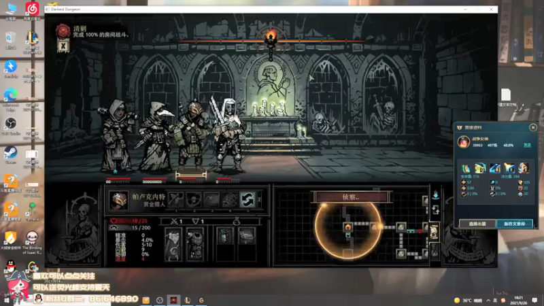544x306 pixels.
Task: Click the weather temperature in taskbar
Action: (x=468, y=301)
